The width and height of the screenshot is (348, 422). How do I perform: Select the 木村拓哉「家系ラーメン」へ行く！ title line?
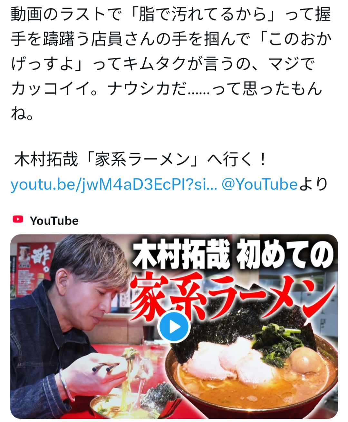(140, 159)
